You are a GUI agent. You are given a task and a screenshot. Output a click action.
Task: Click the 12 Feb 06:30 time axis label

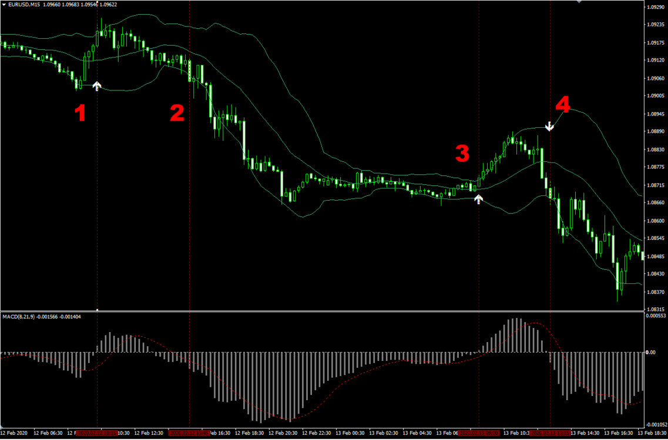coord(47,433)
